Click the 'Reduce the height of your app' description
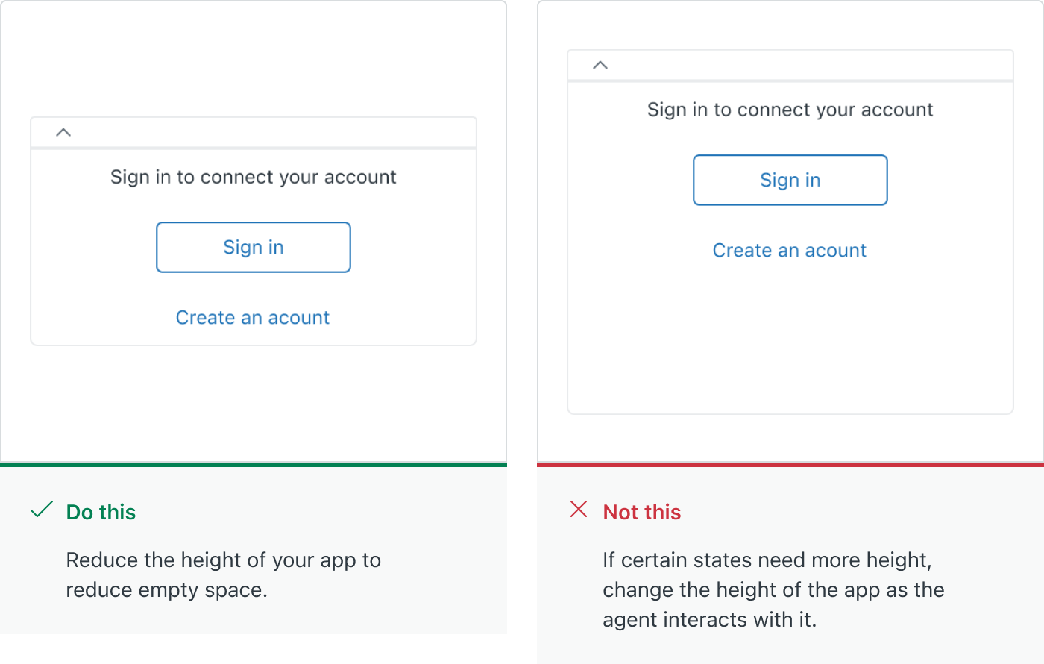This screenshot has width=1044, height=664. pos(224,574)
